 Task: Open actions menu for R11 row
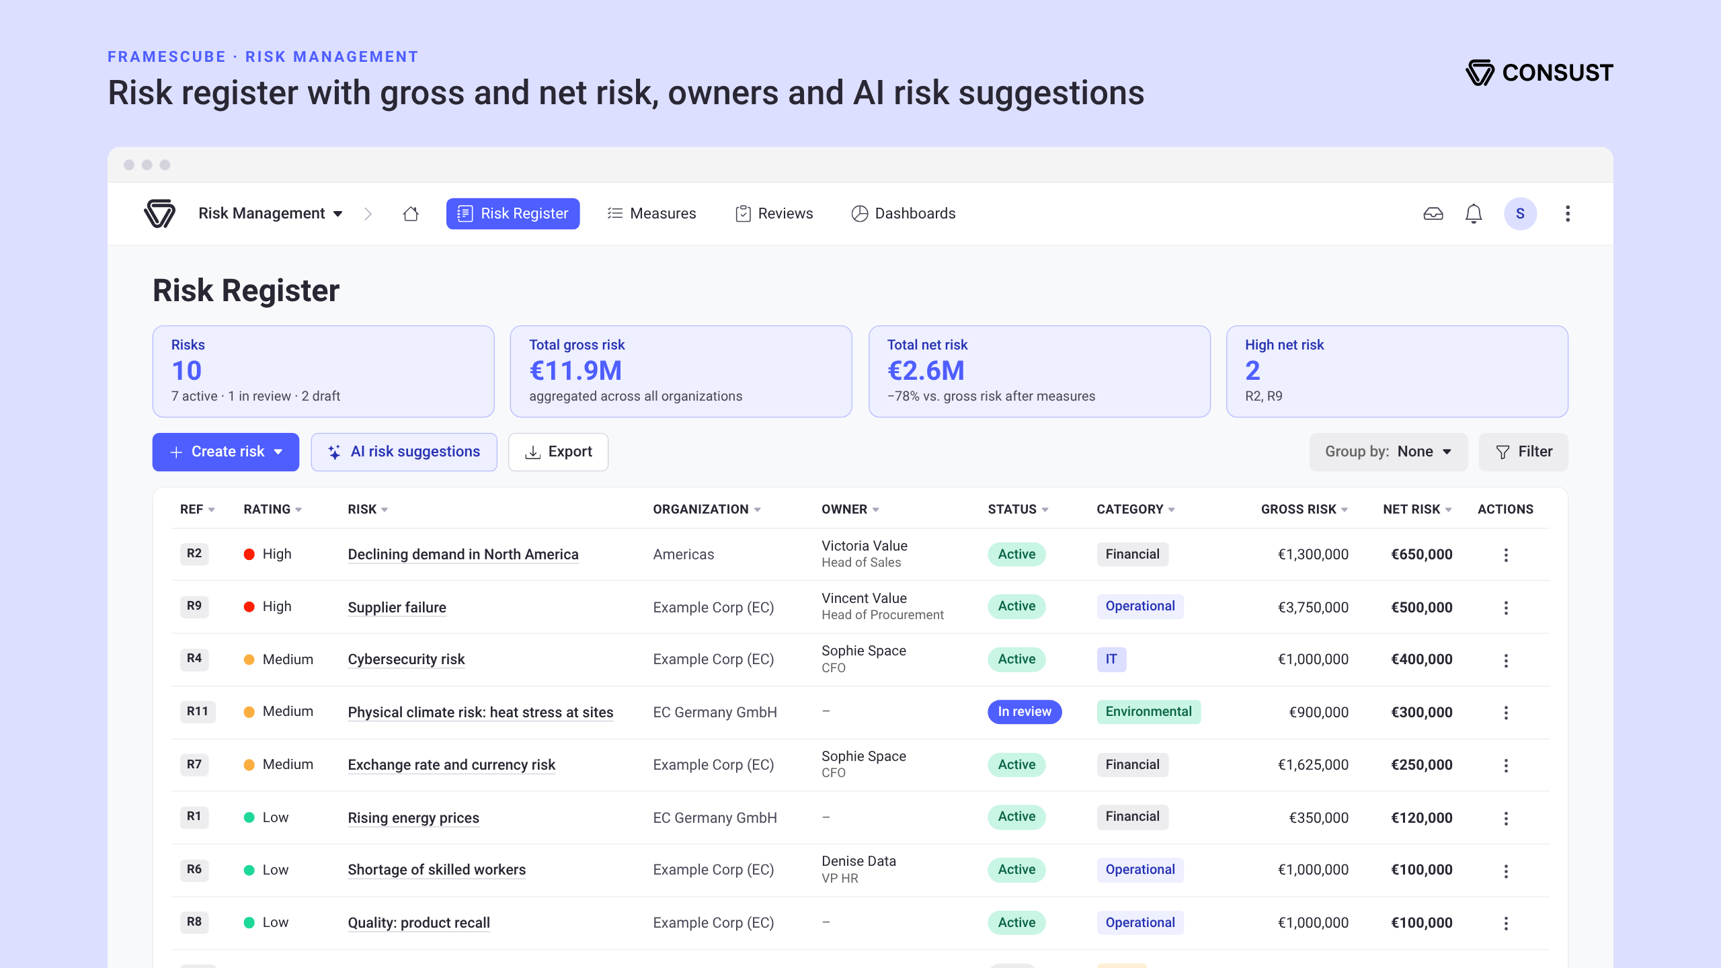(x=1506, y=713)
